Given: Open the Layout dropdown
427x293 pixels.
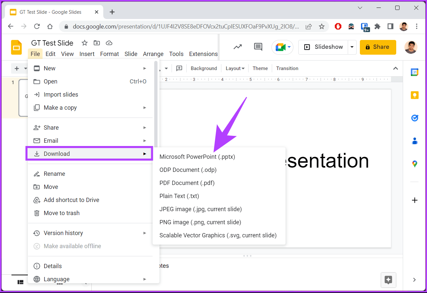Looking at the screenshot, I should [235, 68].
